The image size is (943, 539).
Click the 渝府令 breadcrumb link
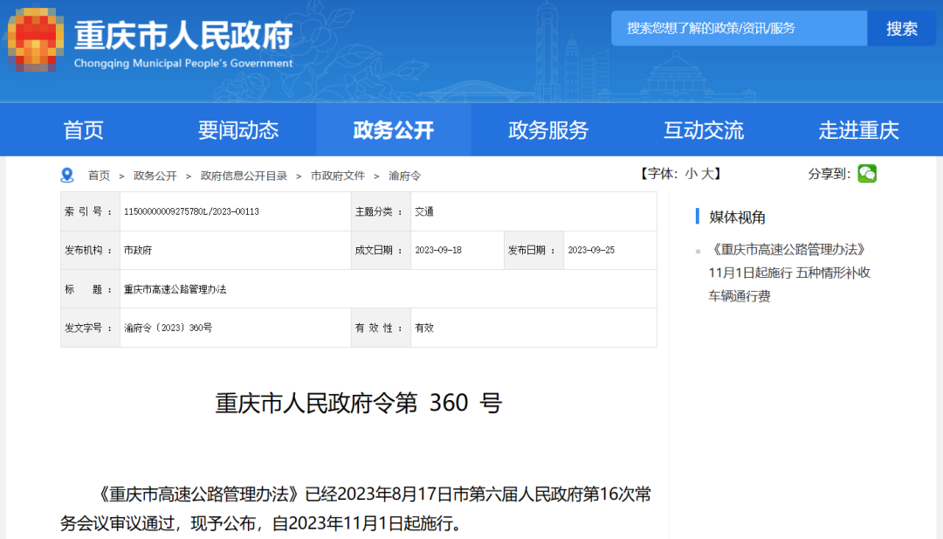(x=404, y=176)
